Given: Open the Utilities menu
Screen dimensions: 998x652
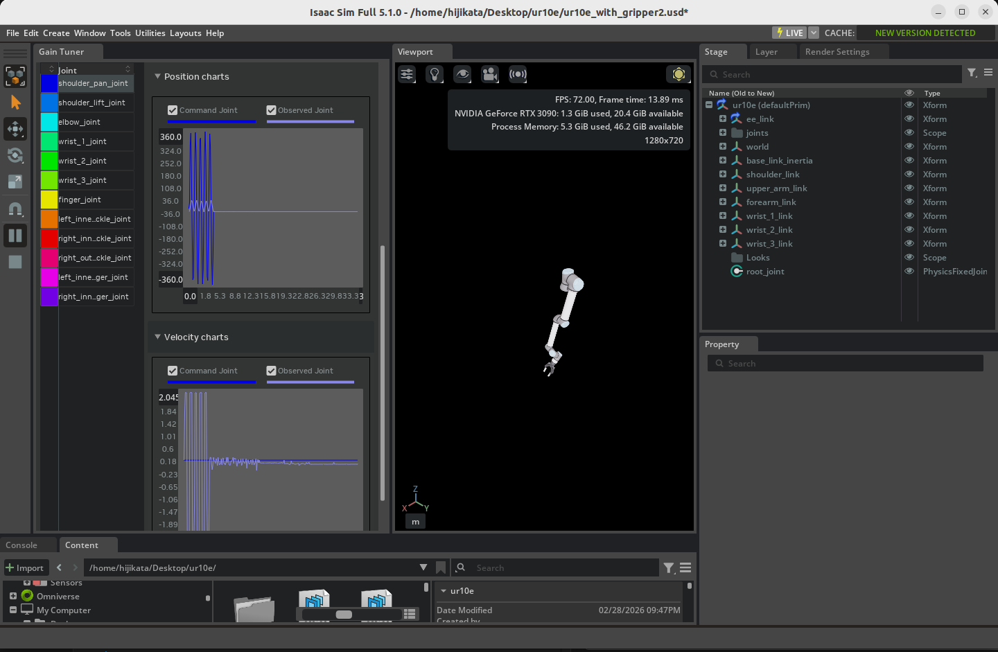Looking at the screenshot, I should 150,33.
